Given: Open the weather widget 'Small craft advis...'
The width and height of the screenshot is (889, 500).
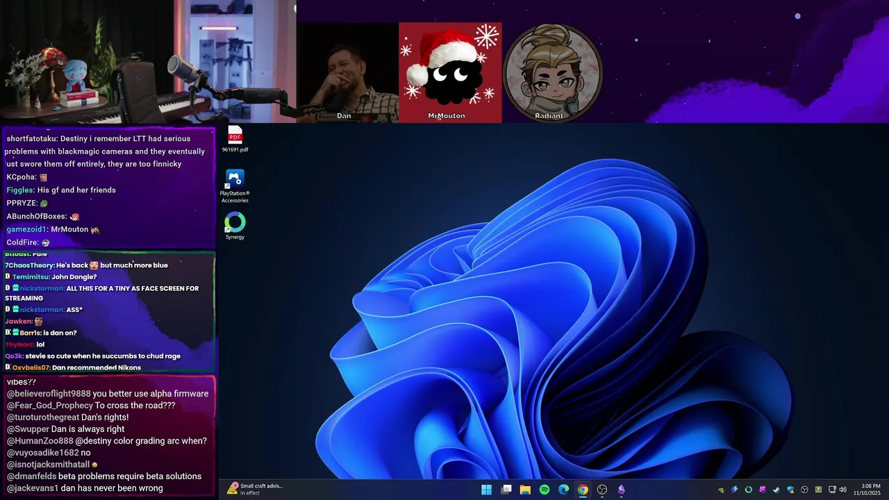Looking at the screenshot, I should 255,489.
